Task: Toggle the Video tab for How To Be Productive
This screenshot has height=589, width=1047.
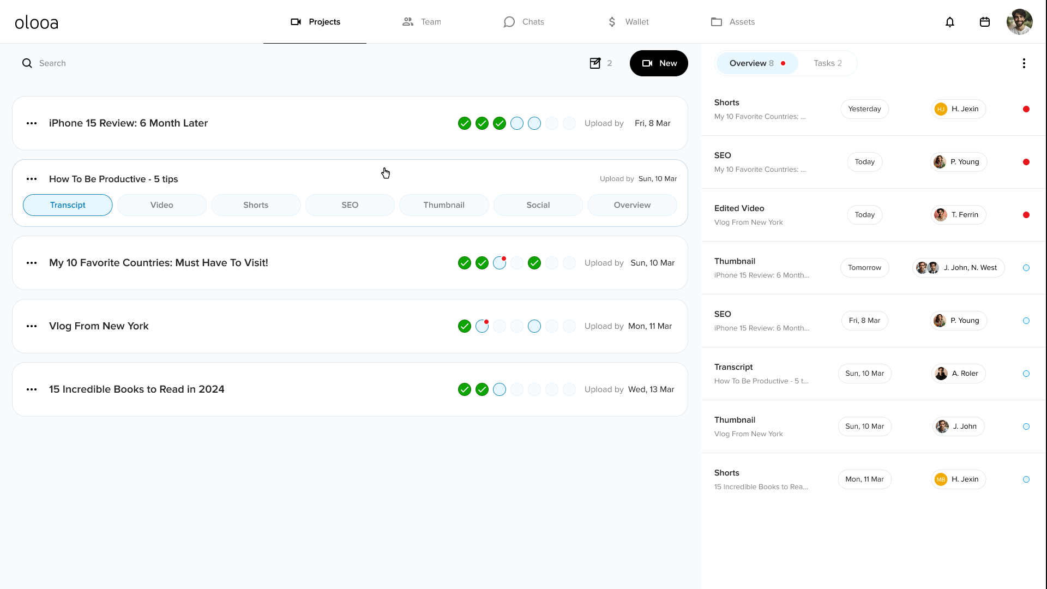Action: 162,205
